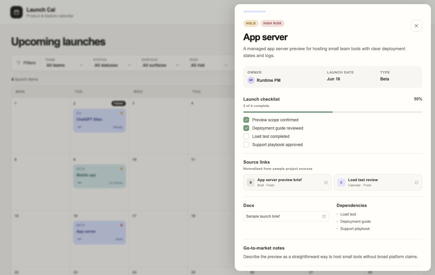Click Support playbook dependency item
The image size is (435, 275).
tap(355, 229)
